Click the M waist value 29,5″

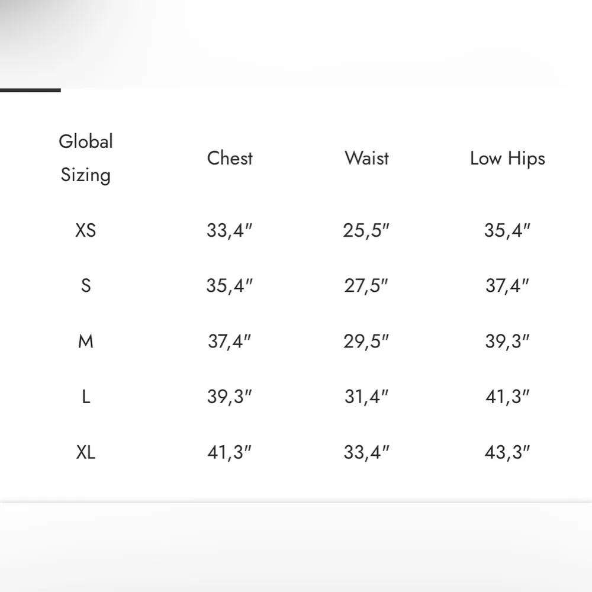[367, 342]
